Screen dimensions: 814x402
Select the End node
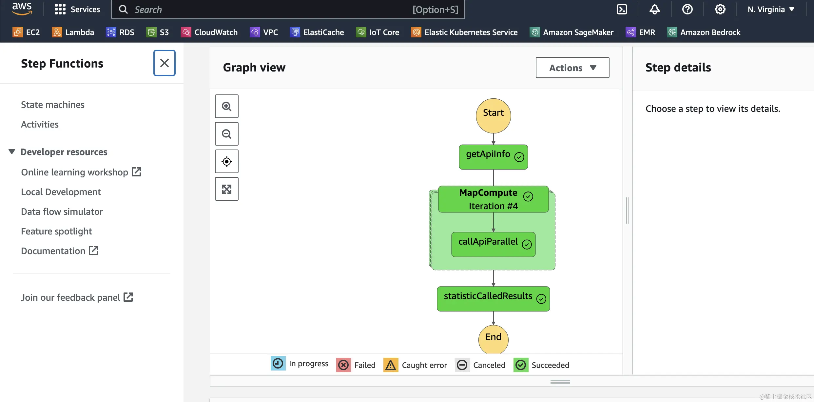tap(494, 340)
